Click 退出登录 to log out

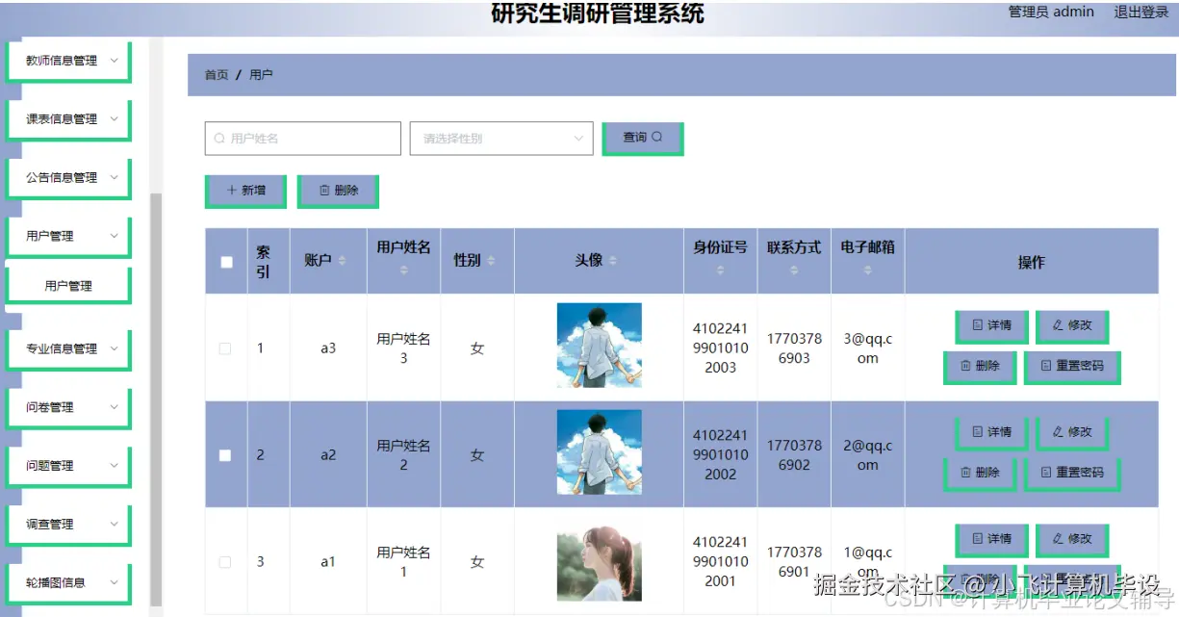click(1141, 13)
